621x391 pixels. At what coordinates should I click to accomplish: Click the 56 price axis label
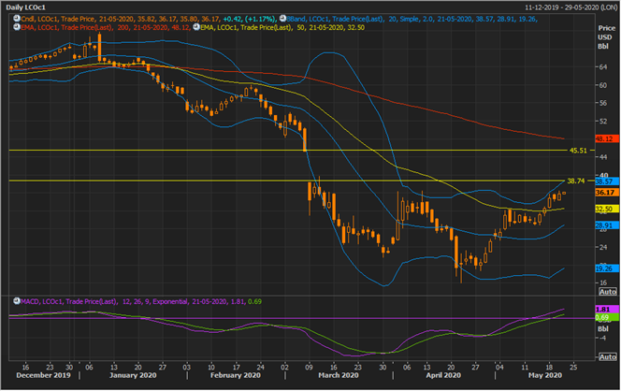[603, 103]
